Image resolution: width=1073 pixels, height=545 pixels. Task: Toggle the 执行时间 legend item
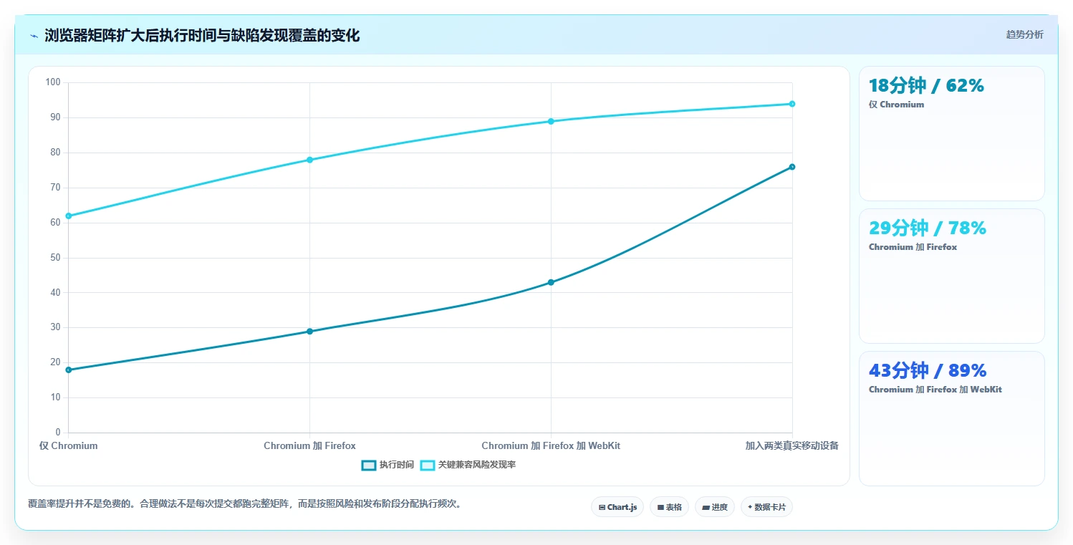tap(388, 465)
